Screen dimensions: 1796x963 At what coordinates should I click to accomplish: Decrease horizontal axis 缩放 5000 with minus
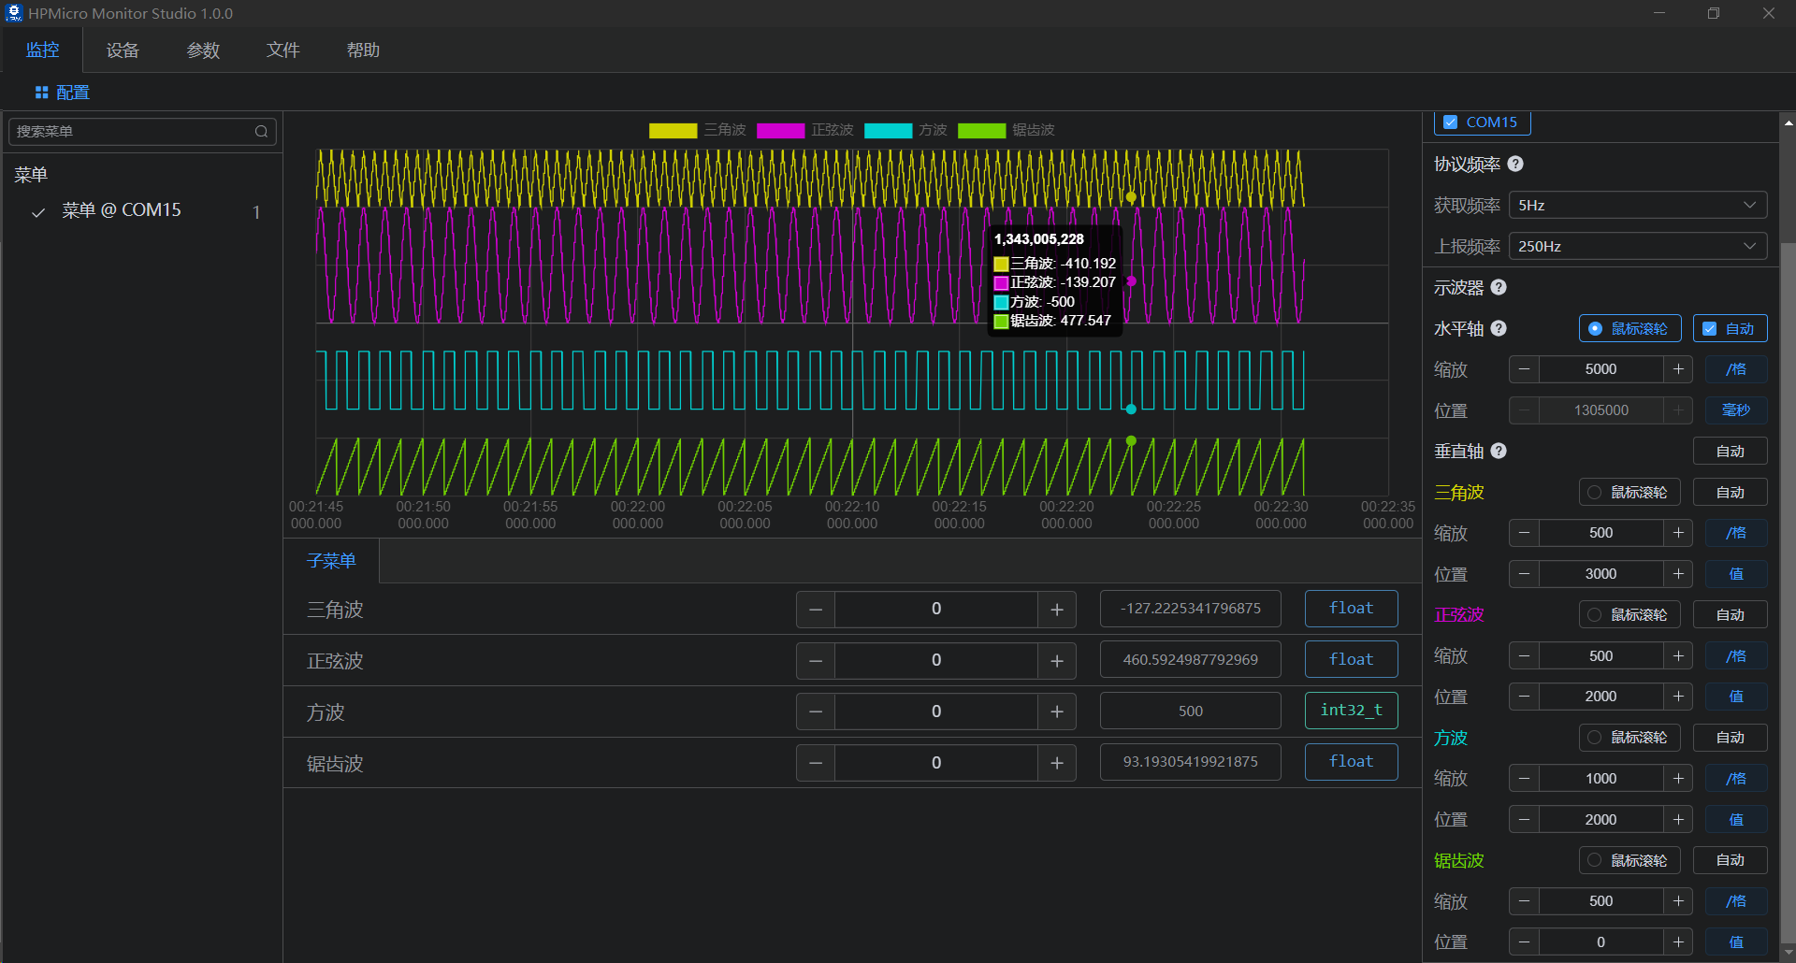click(x=1524, y=369)
